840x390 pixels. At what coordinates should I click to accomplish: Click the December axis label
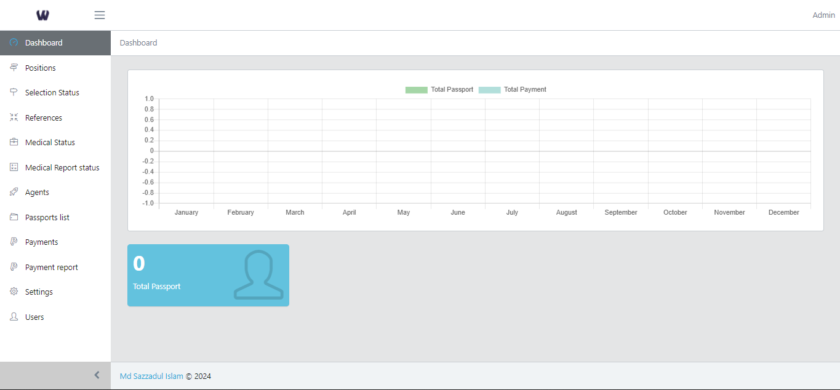(x=784, y=212)
